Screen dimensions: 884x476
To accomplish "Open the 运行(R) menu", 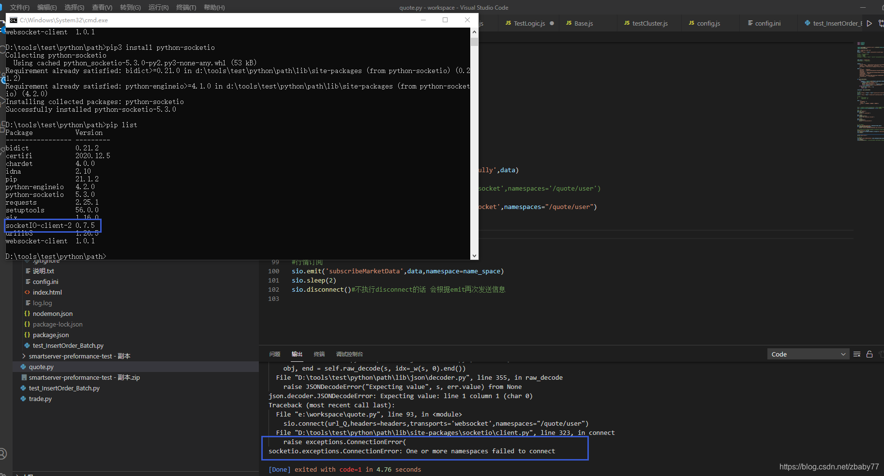I will pos(159,7).
